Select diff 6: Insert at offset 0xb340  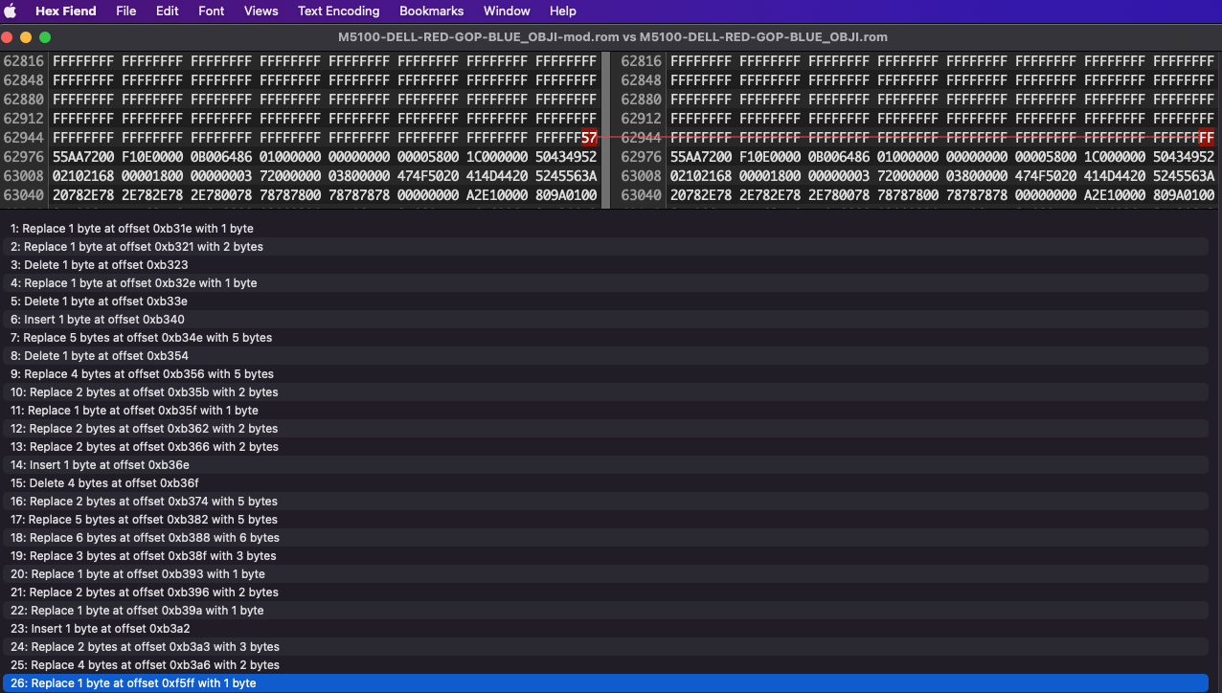pos(605,320)
